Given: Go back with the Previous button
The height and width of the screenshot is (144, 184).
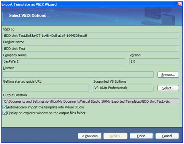Looking at the screenshot, I should [x=90, y=136].
